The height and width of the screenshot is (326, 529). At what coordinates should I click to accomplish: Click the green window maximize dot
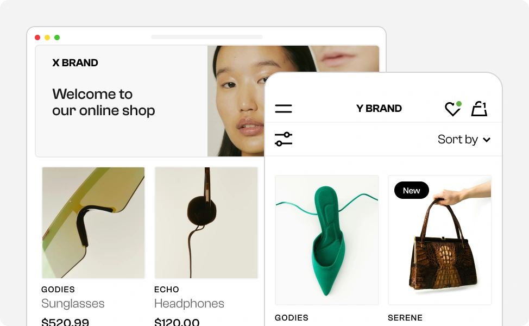[x=57, y=37]
